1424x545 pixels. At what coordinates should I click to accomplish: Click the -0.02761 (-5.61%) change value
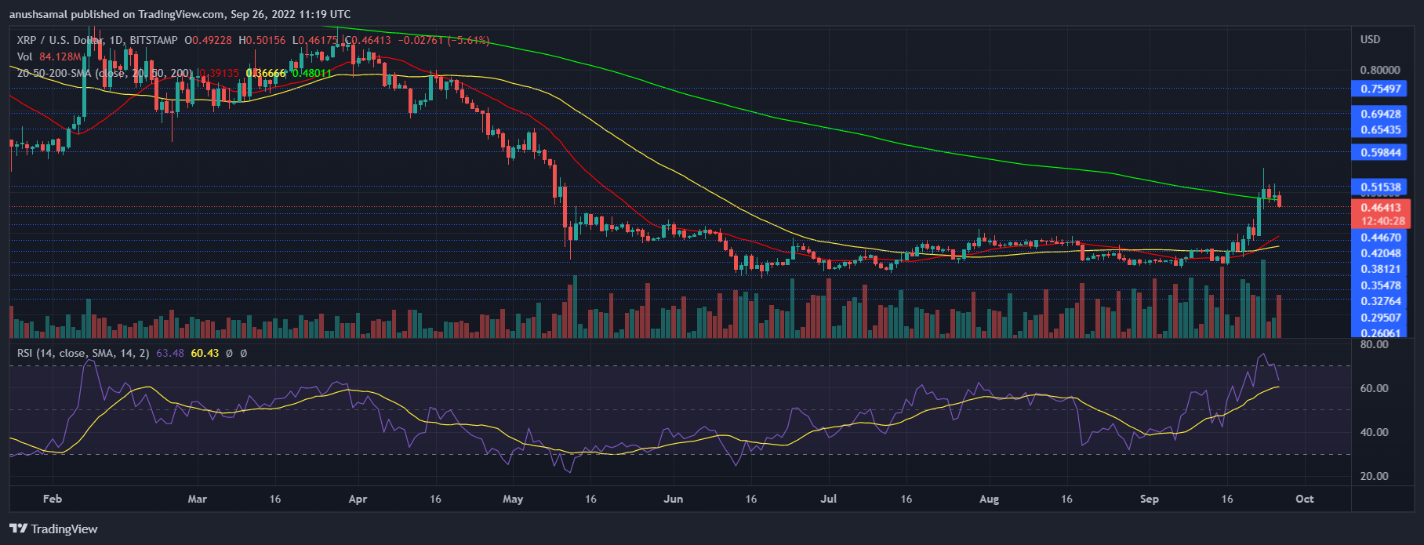click(x=442, y=40)
